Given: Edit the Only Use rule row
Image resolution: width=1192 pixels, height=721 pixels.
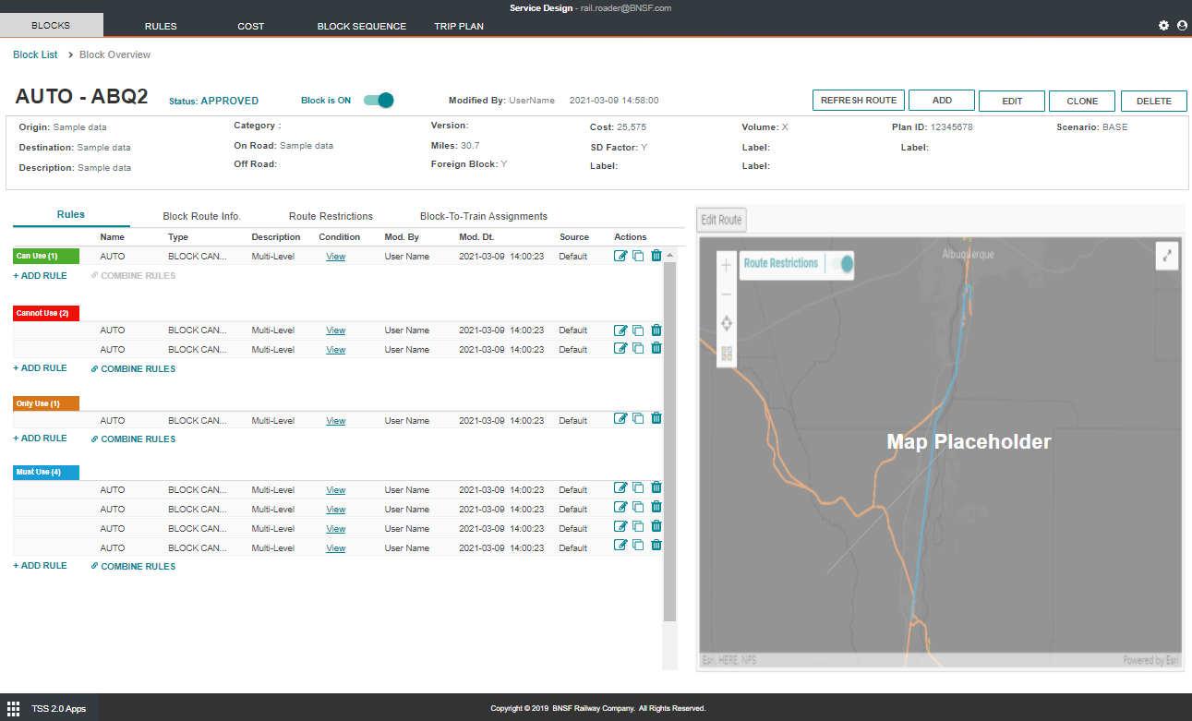Looking at the screenshot, I should tap(621, 419).
